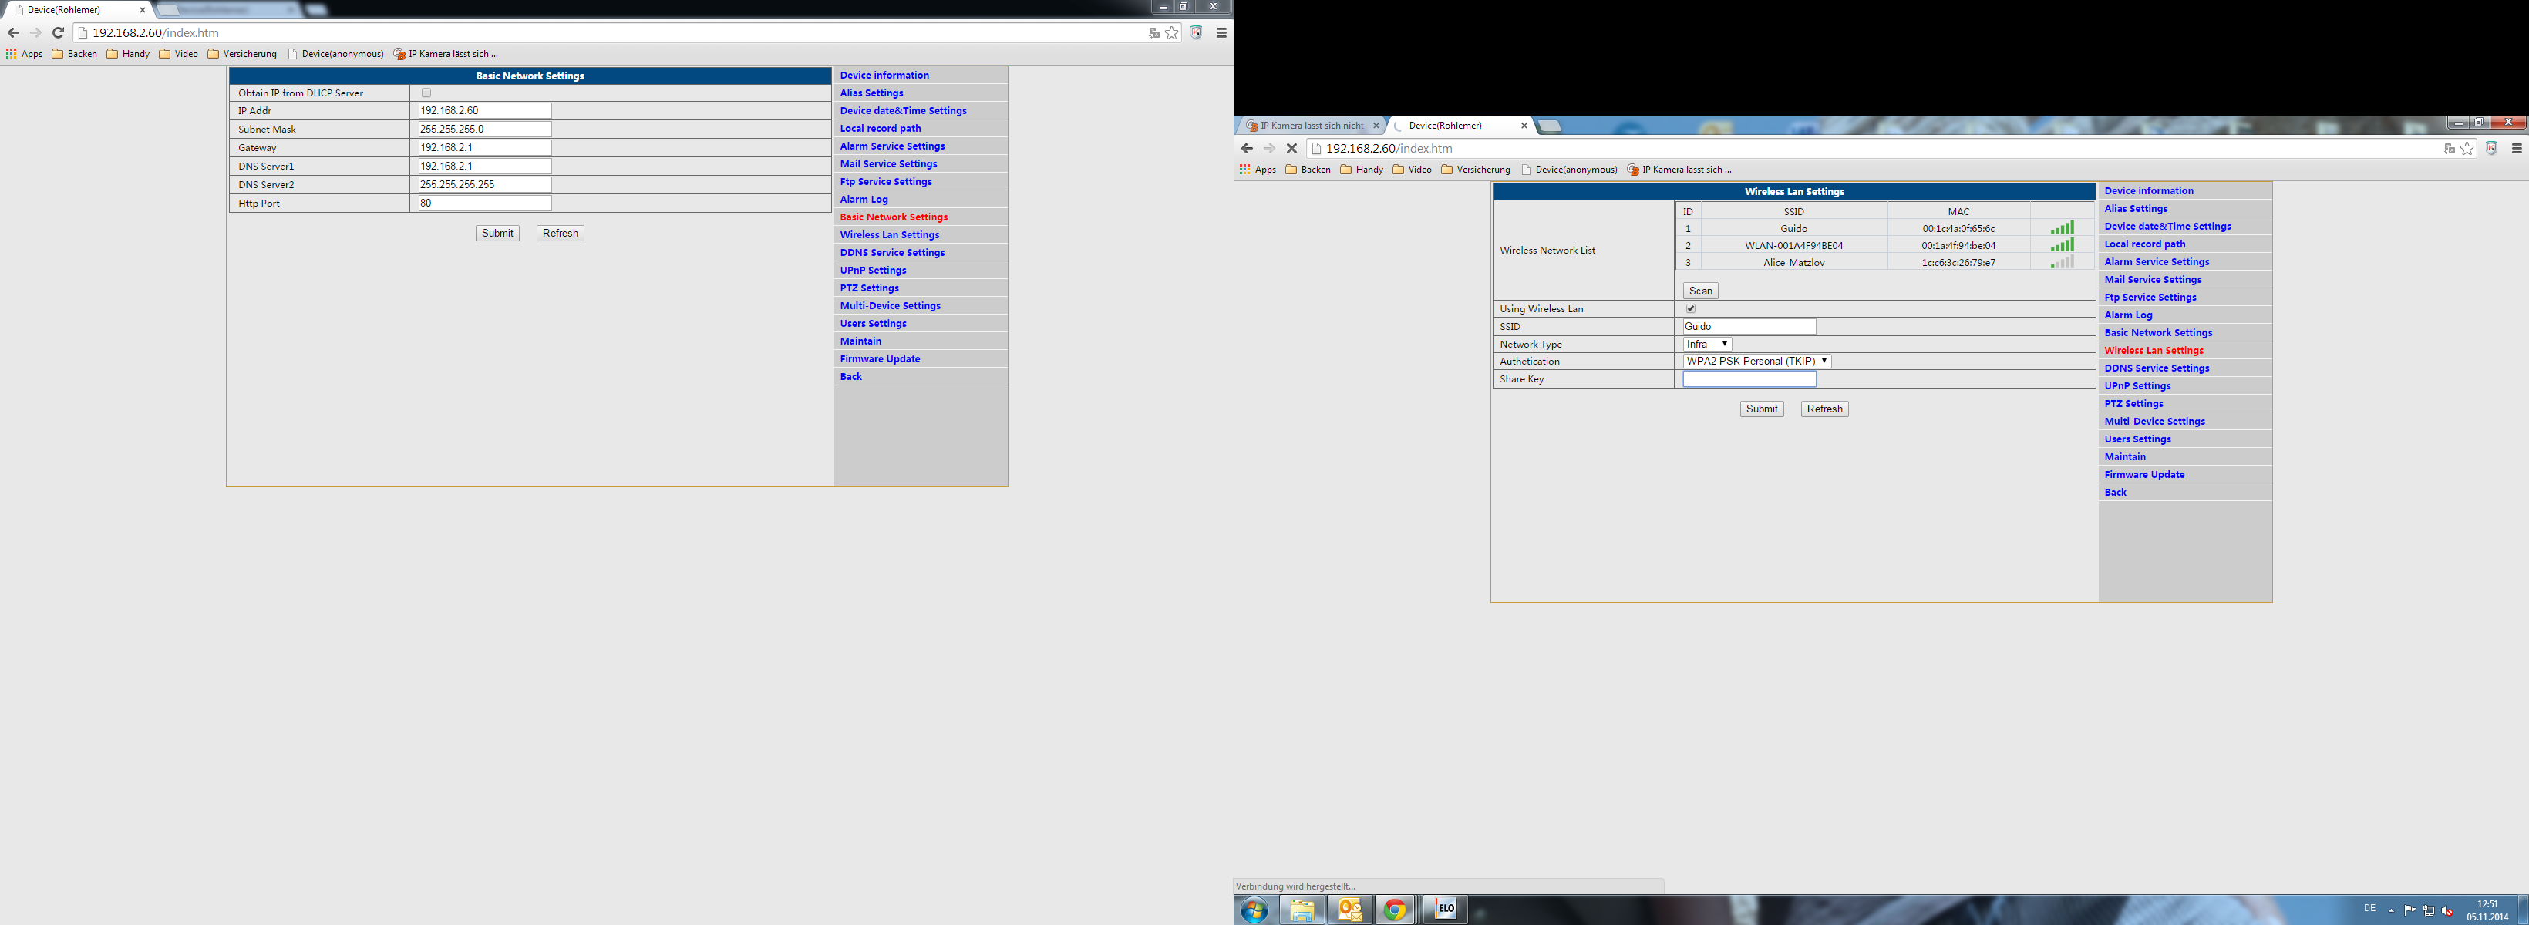Image resolution: width=2529 pixels, height=925 pixels.
Task: Click reload icon in Basic Network Settings browser
Action: (58, 32)
